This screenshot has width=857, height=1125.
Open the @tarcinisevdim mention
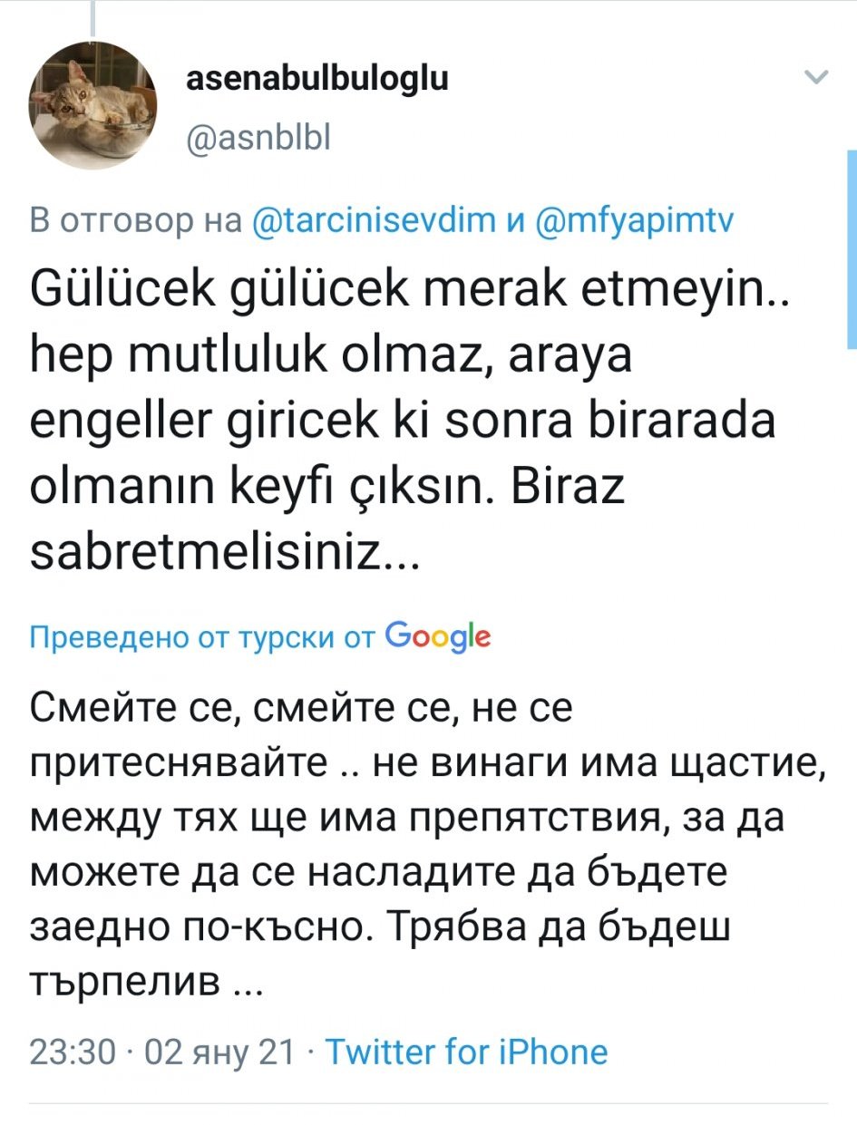coord(370,220)
